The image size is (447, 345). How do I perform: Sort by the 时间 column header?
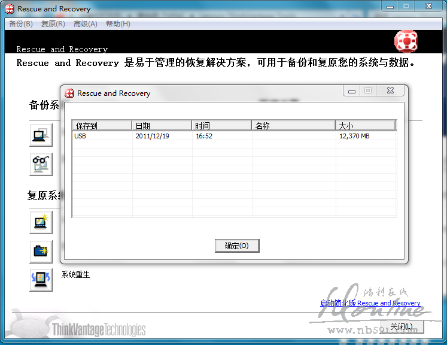pyautogui.click(x=221, y=126)
